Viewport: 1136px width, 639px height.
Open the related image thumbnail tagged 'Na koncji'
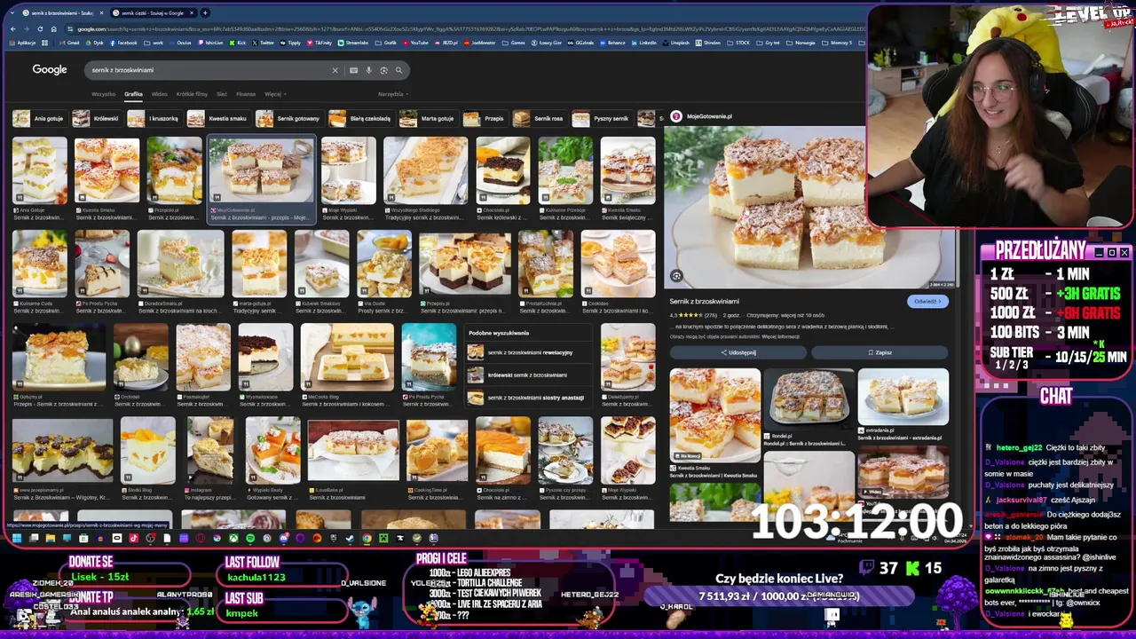coord(715,414)
